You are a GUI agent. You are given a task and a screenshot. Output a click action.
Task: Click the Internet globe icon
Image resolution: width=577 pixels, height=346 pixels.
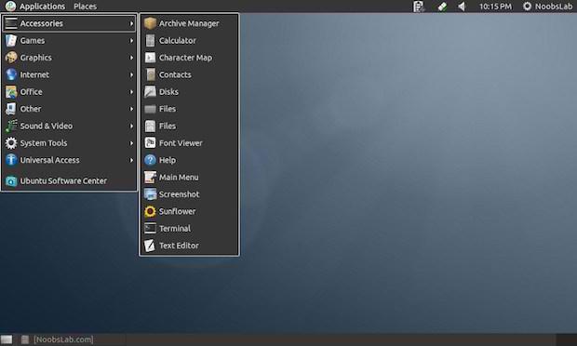pyautogui.click(x=11, y=74)
